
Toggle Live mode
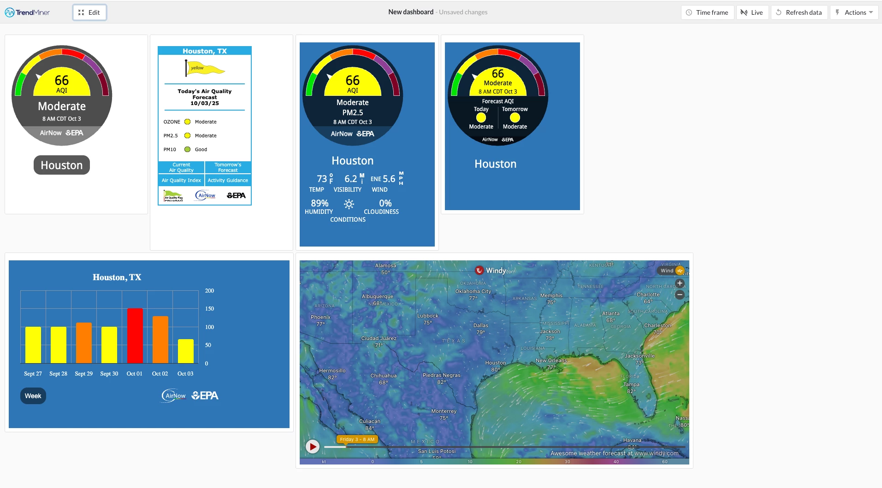tap(752, 12)
